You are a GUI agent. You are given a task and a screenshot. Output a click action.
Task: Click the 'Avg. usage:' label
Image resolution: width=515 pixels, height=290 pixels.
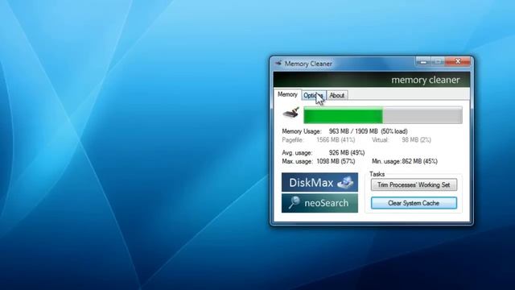coord(297,153)
